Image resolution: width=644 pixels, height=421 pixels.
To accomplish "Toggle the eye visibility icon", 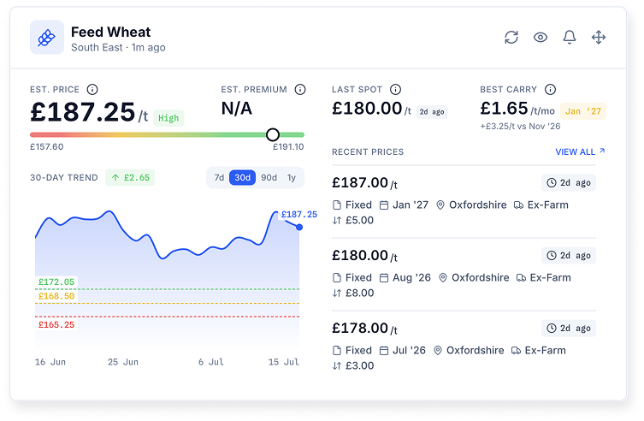I will (x=541, y=38).
